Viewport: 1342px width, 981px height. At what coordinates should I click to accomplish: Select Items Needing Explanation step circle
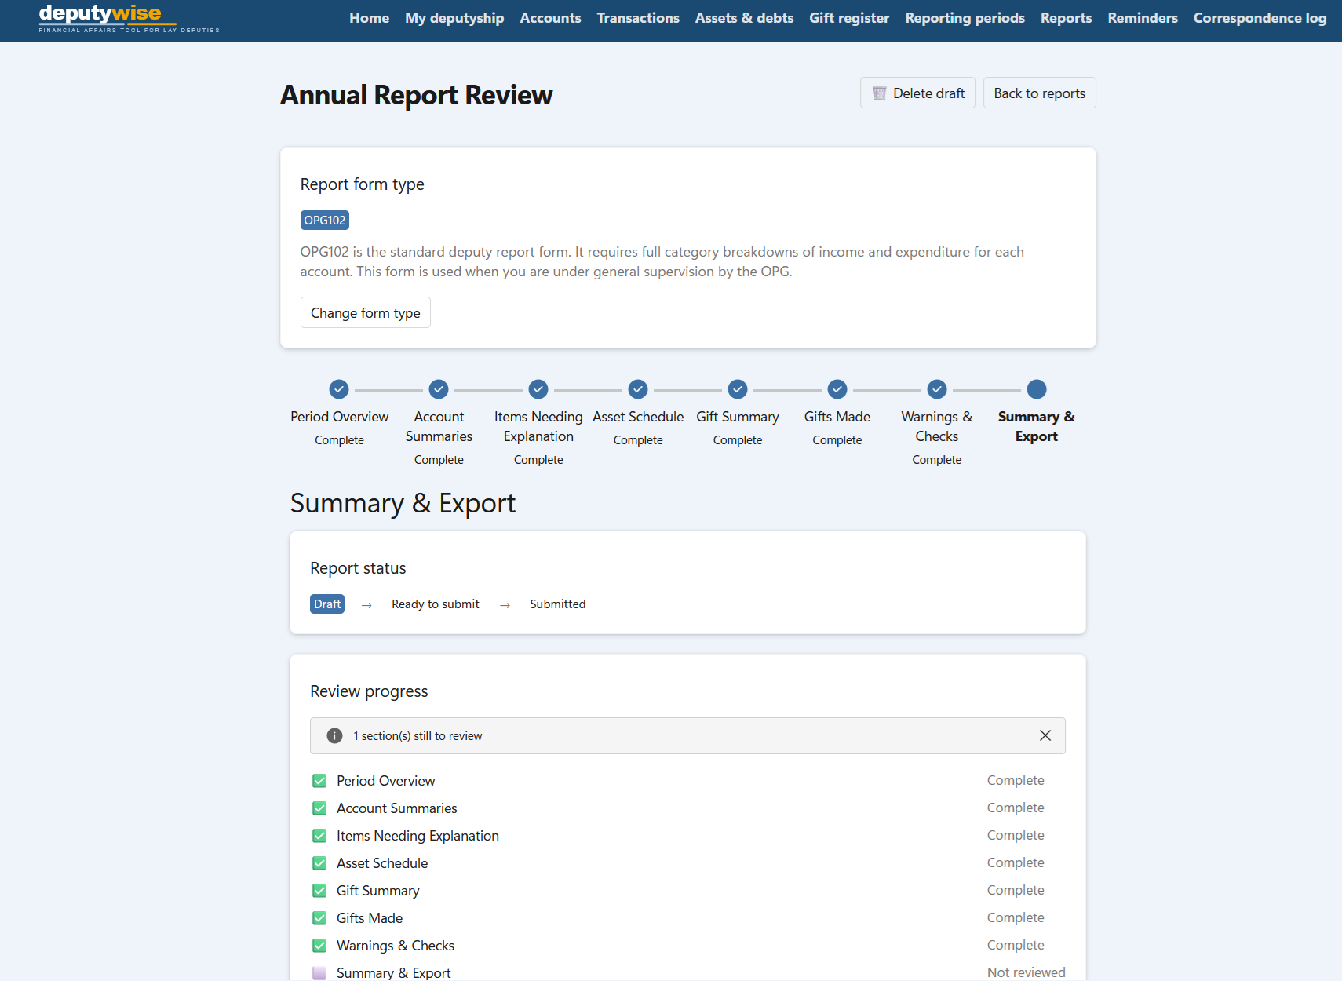[x=538, y=389]
